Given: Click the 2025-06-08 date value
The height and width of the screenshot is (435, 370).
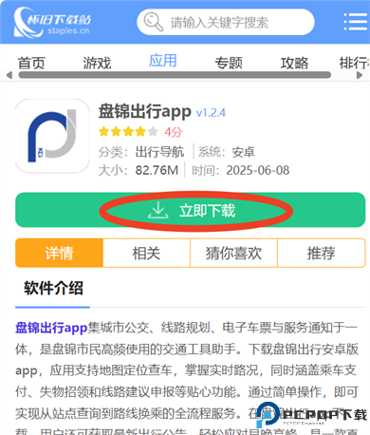Looking at the screenshot, I should [258, 170].
